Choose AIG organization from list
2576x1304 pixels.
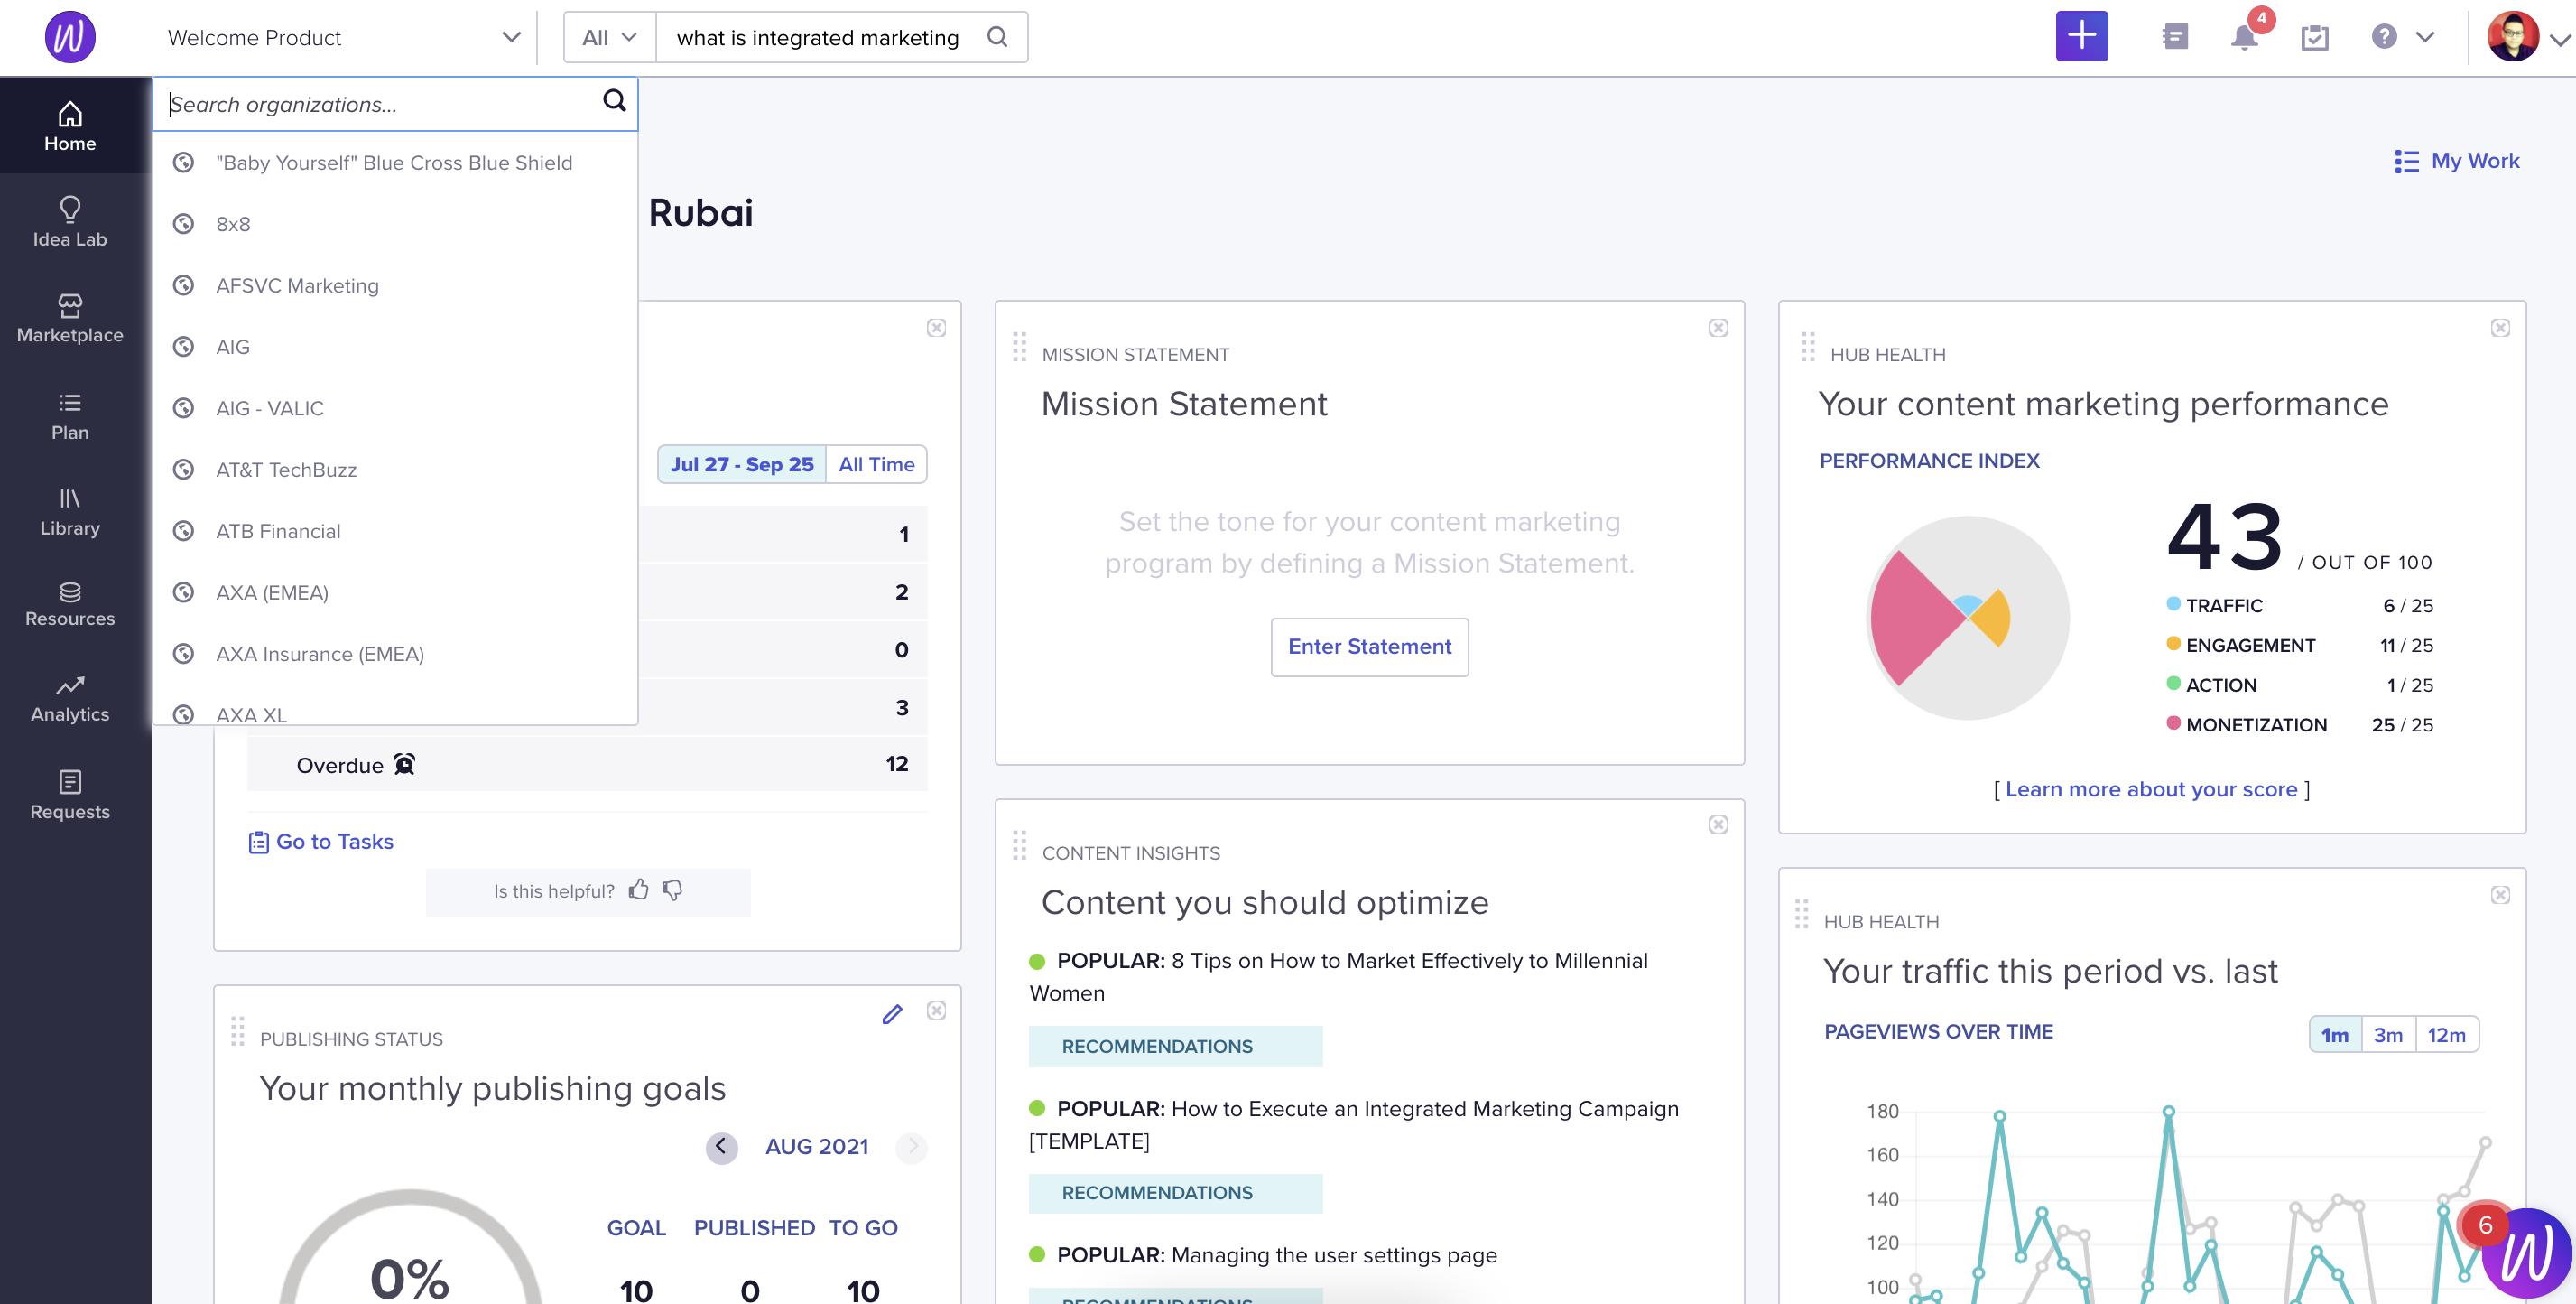click(x=394, y=346)
